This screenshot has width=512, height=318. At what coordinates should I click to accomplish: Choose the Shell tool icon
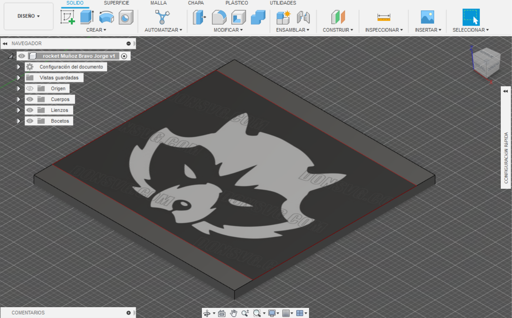tap(238, 17)
